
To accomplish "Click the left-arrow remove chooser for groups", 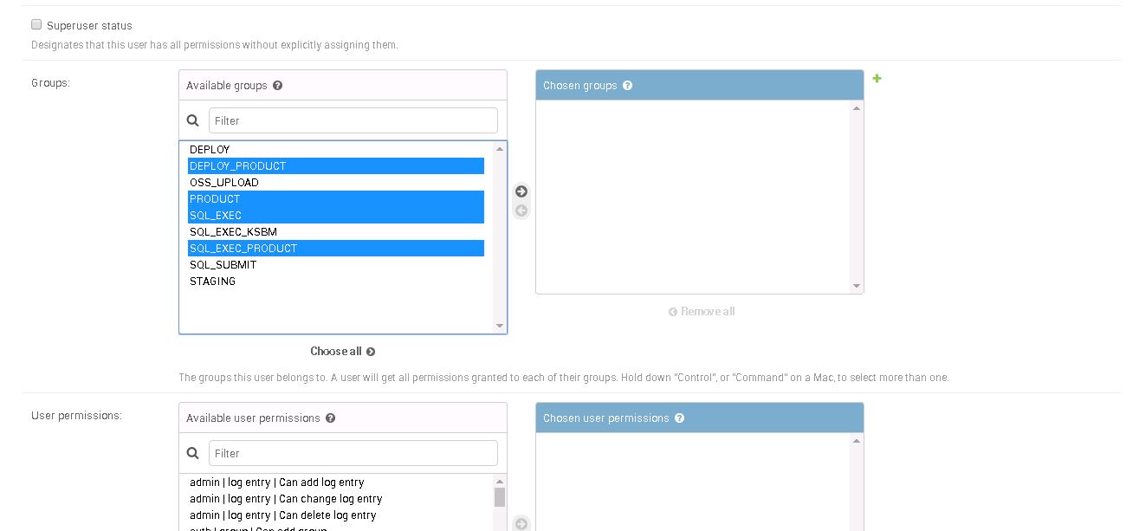I will click(521, 210).
